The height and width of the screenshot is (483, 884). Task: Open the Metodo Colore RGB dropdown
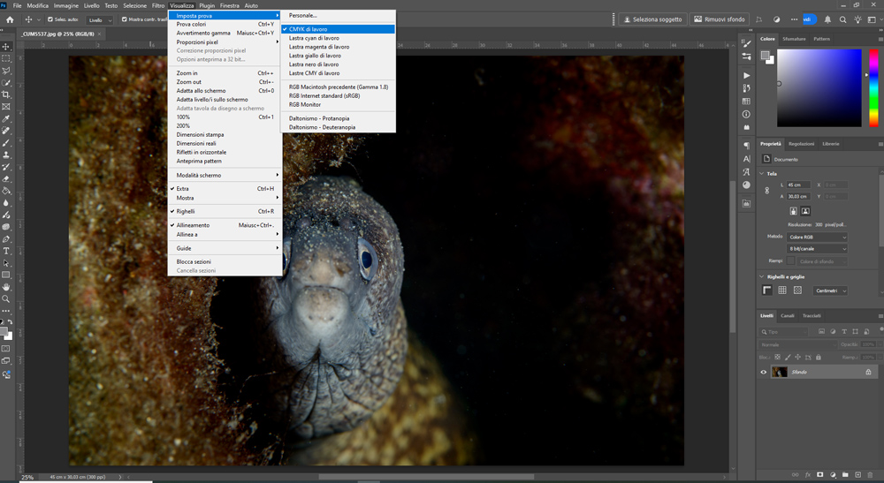[x=817, y=237]
